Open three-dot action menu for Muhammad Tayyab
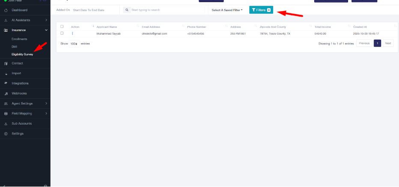Screen dimensions: 399x187 (x=72, y=33)
